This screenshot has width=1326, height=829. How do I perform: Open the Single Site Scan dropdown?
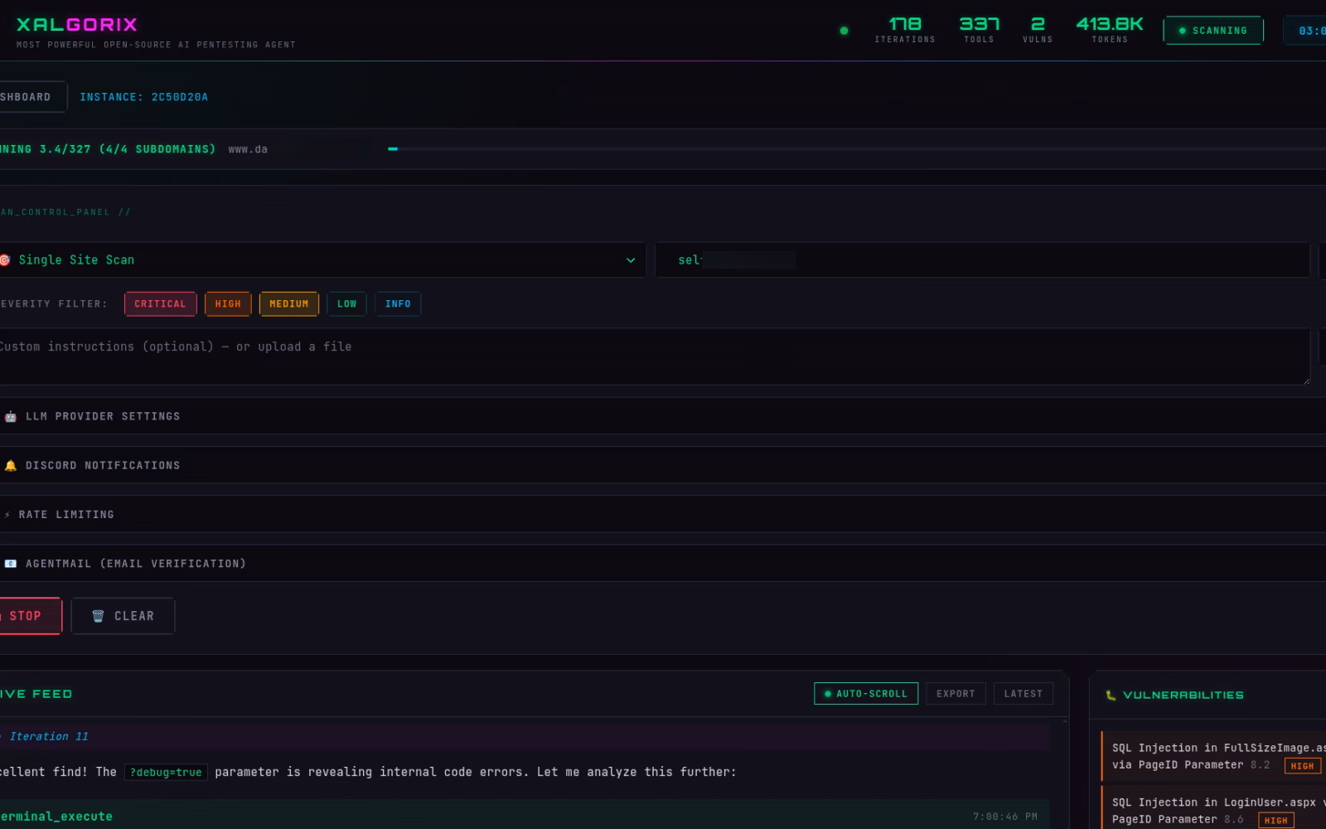pyautogui.click(x=321, y=260)
